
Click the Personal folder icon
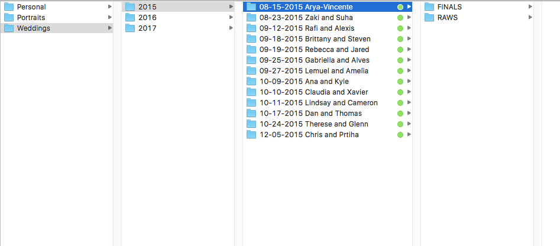tap(8, 7)
